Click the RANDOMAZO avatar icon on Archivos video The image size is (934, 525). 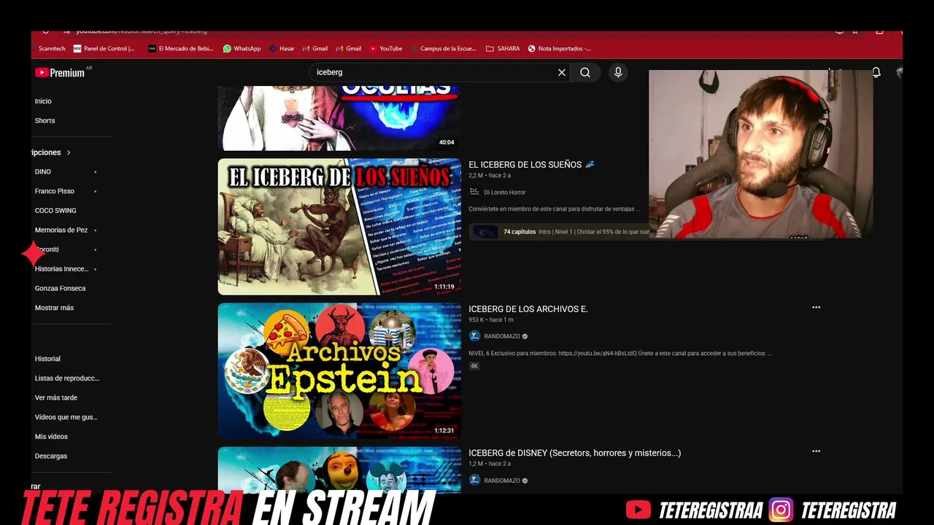(474, 336)
